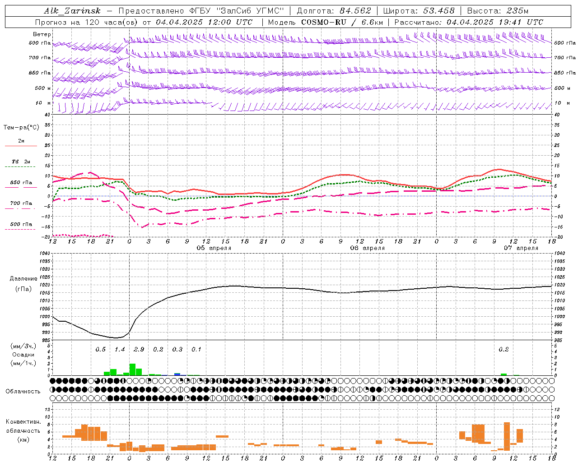The height and width of the screenshot is (462, 578).
Task: Click the 05 апреля date label
Action: coord(214,248)
